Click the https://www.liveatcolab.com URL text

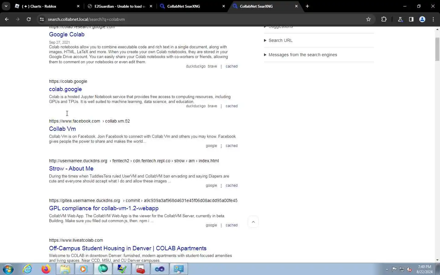click(76, 240)
